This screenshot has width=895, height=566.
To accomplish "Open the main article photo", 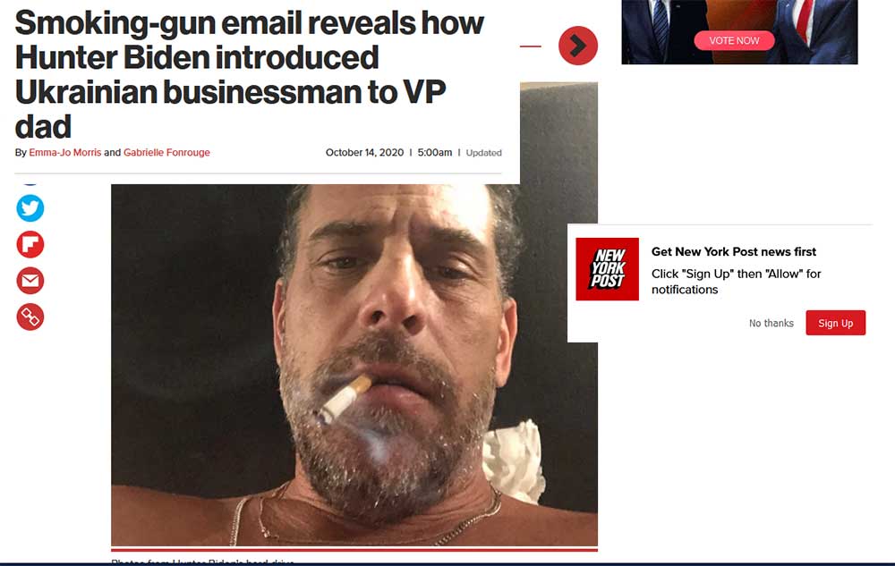I will click(x=354, y=365).
